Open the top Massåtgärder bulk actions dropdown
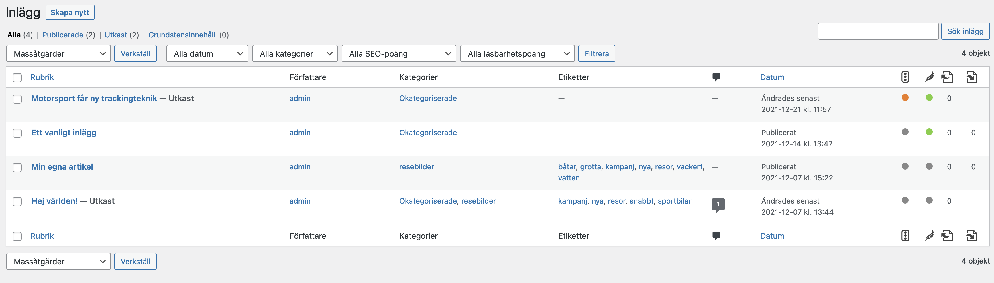Viewport: 994px width, 283px height. pyautogui.click(x=59, y=53)
